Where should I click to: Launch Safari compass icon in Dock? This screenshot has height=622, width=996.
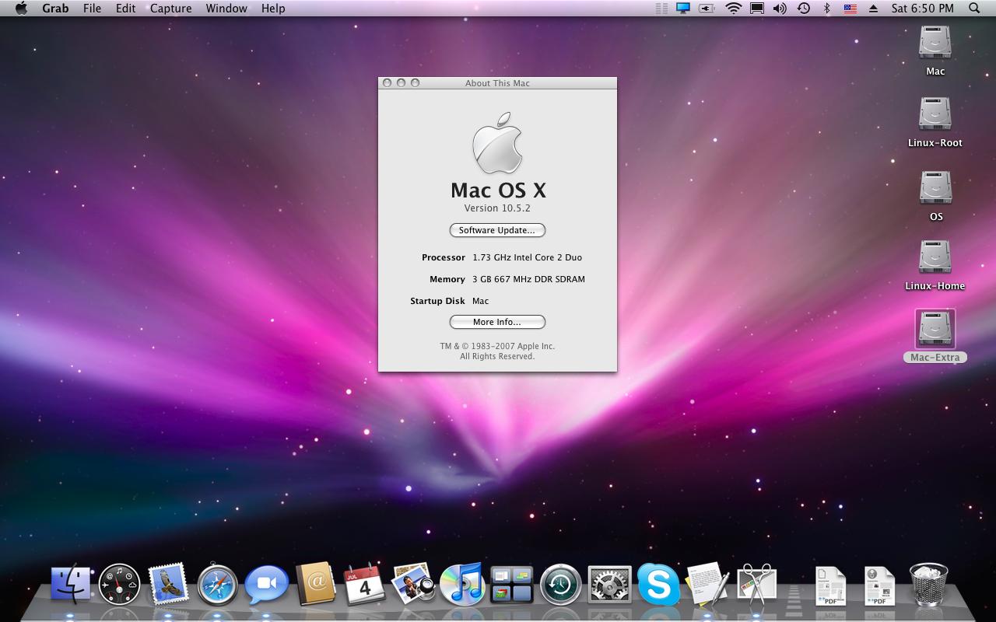217,585
